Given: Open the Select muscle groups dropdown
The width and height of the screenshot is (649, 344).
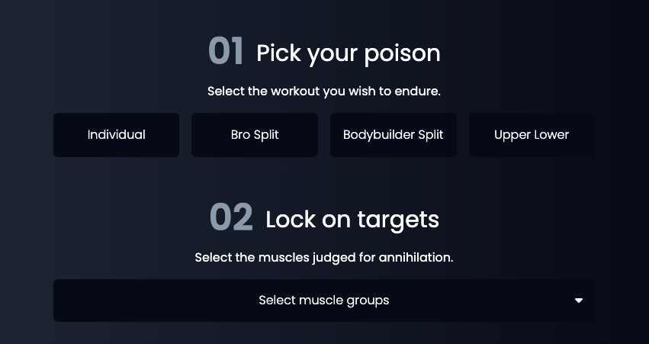Looking at the screenshot, I should pos(323,301).
